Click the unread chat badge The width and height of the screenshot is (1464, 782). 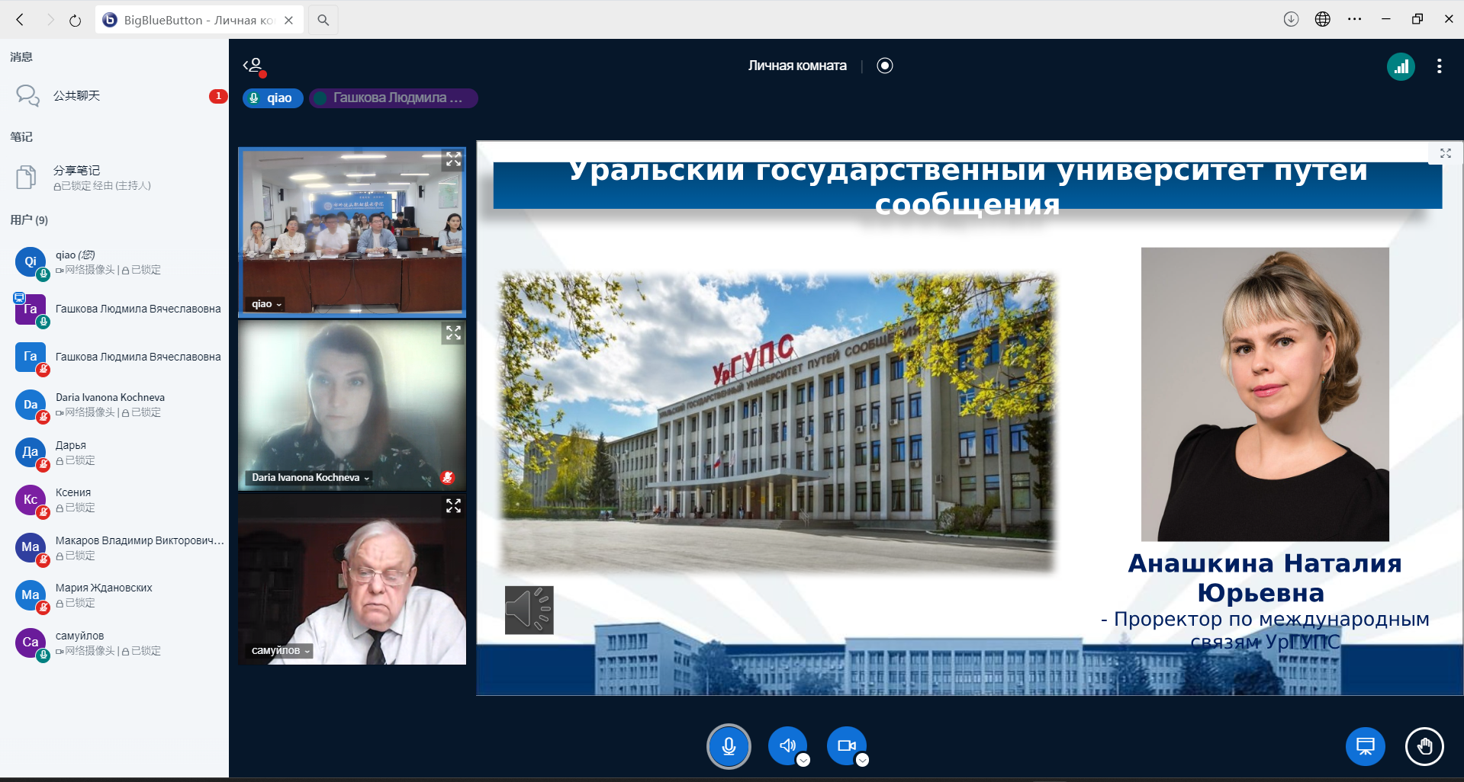(x=218, y=96)
